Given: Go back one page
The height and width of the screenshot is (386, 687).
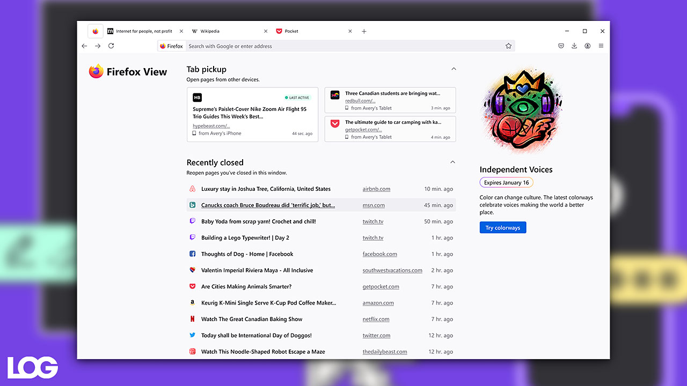Looking at the screenshot, I should pos(84,46).
